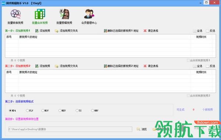Click the 个新视频 label
The image size is (221, 140).
click(207, 110)
